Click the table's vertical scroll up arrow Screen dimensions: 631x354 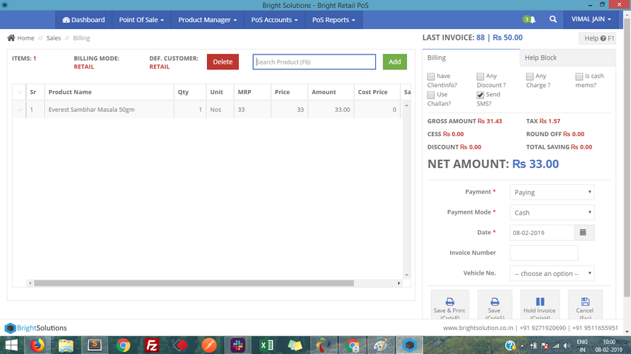(406, 105)
